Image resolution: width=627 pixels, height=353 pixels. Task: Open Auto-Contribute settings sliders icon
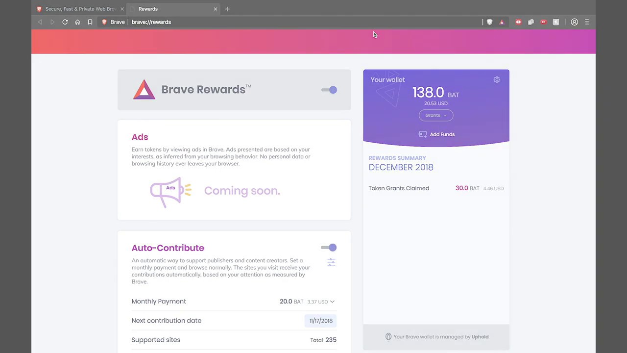coord(331,262)
